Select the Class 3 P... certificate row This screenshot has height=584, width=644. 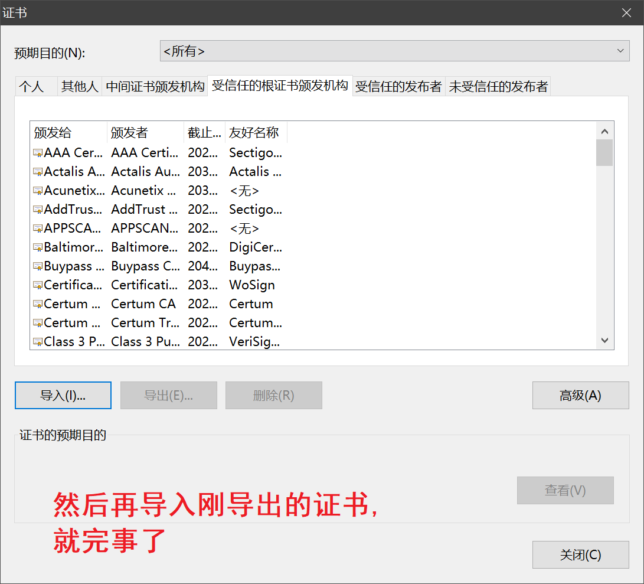[x=158, y=342]
